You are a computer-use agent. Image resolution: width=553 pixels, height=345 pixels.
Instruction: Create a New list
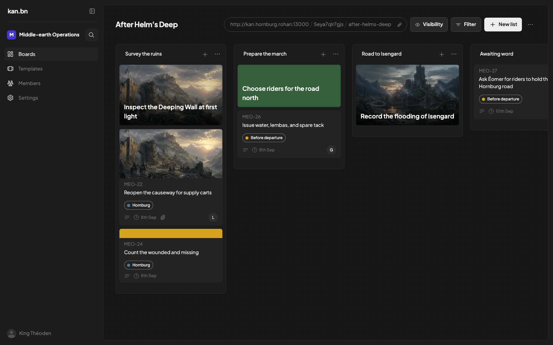[503, 25]
